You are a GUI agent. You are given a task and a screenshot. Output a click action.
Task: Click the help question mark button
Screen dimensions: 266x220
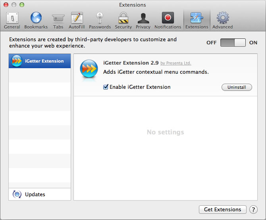point(253,210)
